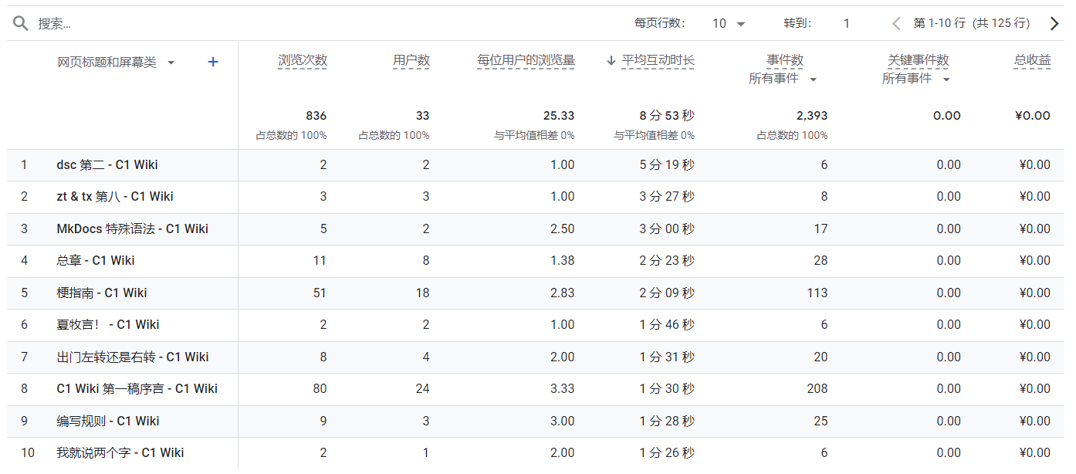Click total events value 2,393
Screen dimensions: 1076x474
(812, 116)
